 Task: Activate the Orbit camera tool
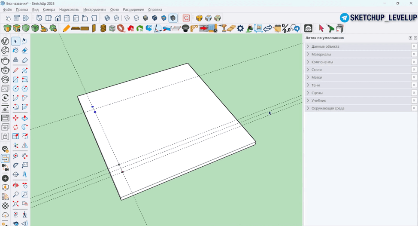point(15,185)
